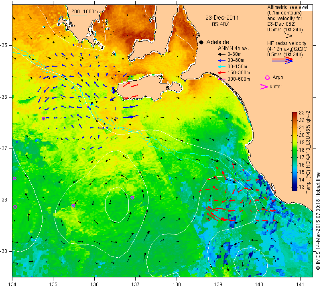Click the 23-Dec-2011 date text

(222, 18)
